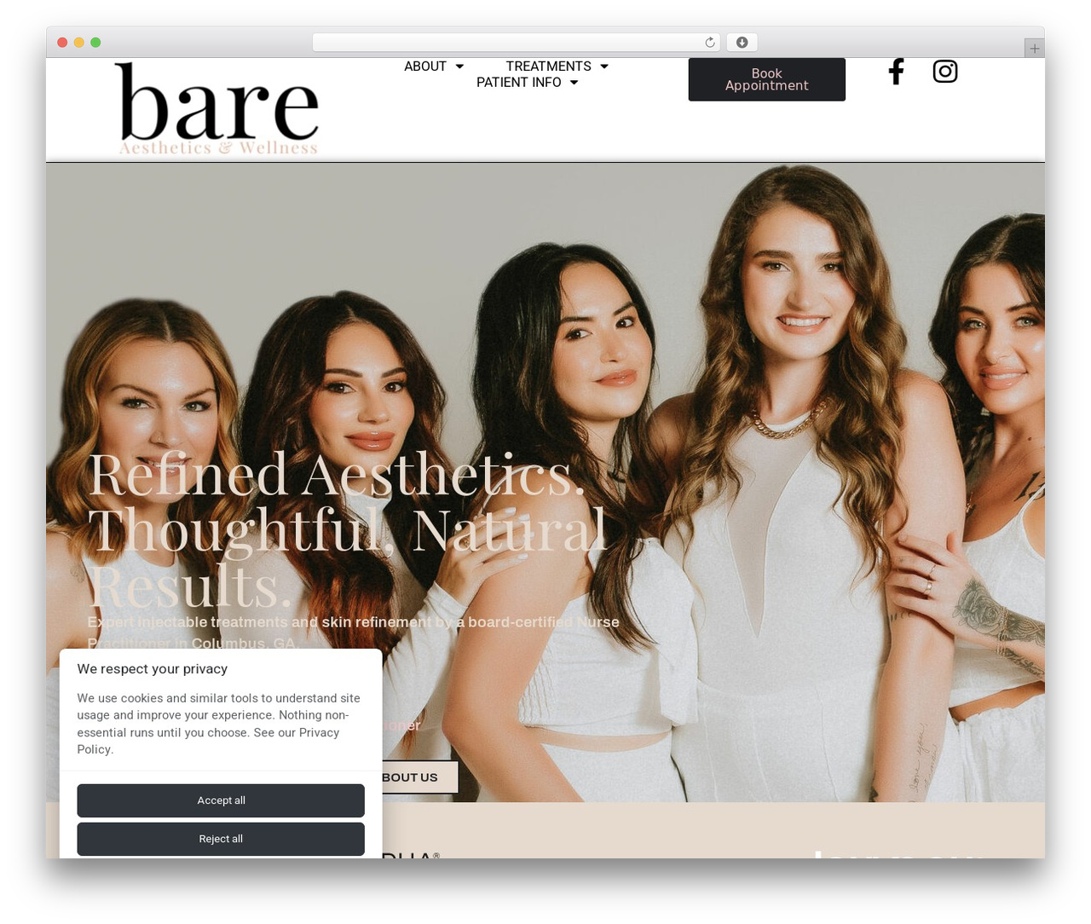Open the PATIENT INFO menu item
Viewport: 1091px width, 924px height.
(518, 83)
